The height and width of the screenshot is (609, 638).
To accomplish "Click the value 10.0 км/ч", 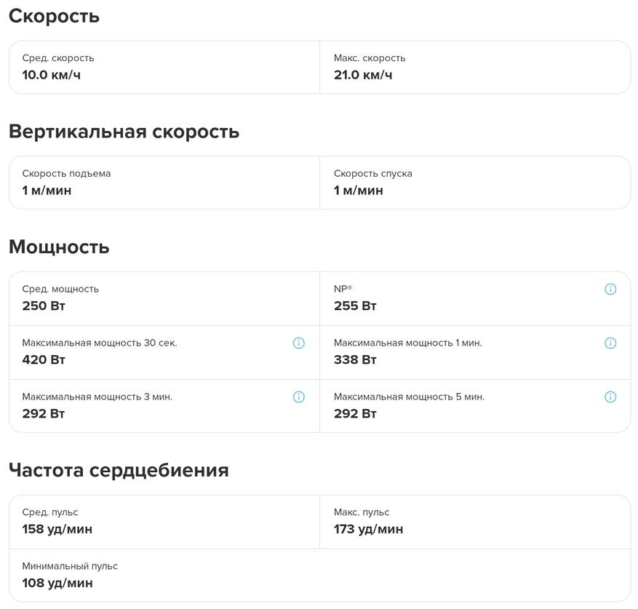I will pos(51,75).
